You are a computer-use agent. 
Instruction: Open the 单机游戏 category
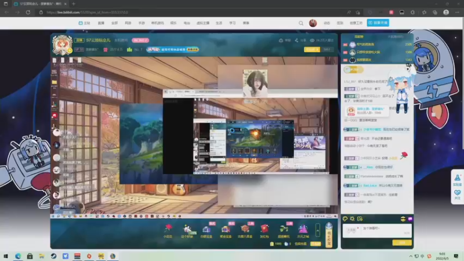[157, 23]
